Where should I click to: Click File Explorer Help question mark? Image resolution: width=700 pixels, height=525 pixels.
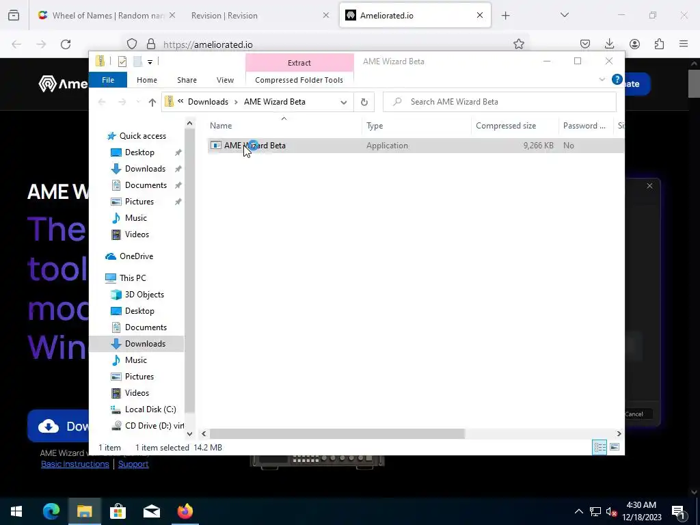(617, 79)
